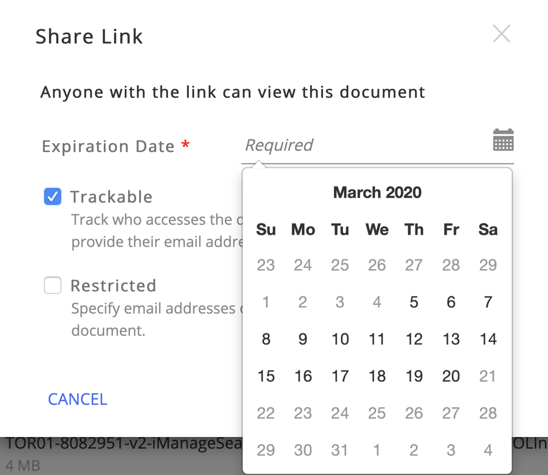The width and height of the screenshot is (548, 475).
Task: Select March 9 in the calendar
Action: point(303,339)
